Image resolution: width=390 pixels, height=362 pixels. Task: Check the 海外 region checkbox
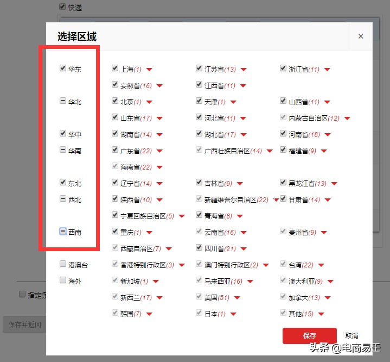[63, 280]
